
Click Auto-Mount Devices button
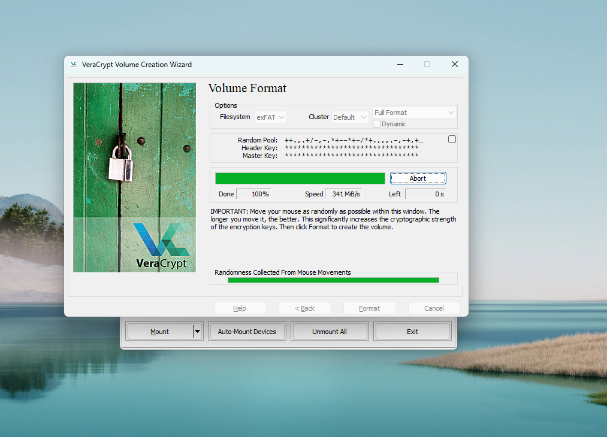[247, 332]
